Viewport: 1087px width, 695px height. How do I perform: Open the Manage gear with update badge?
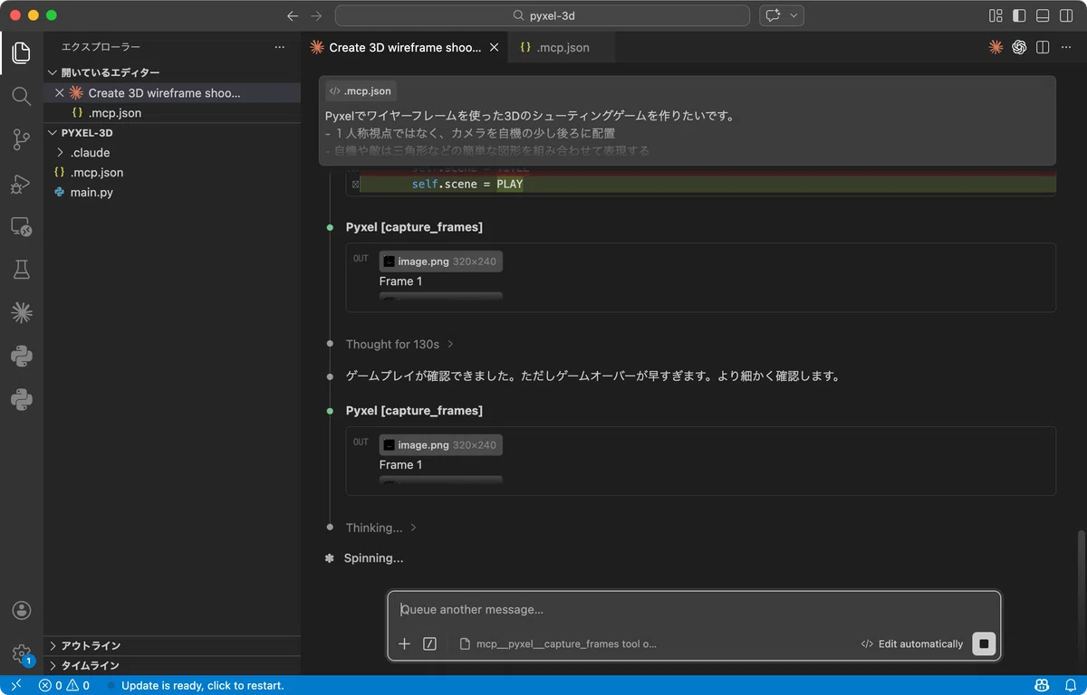(21, 654)
